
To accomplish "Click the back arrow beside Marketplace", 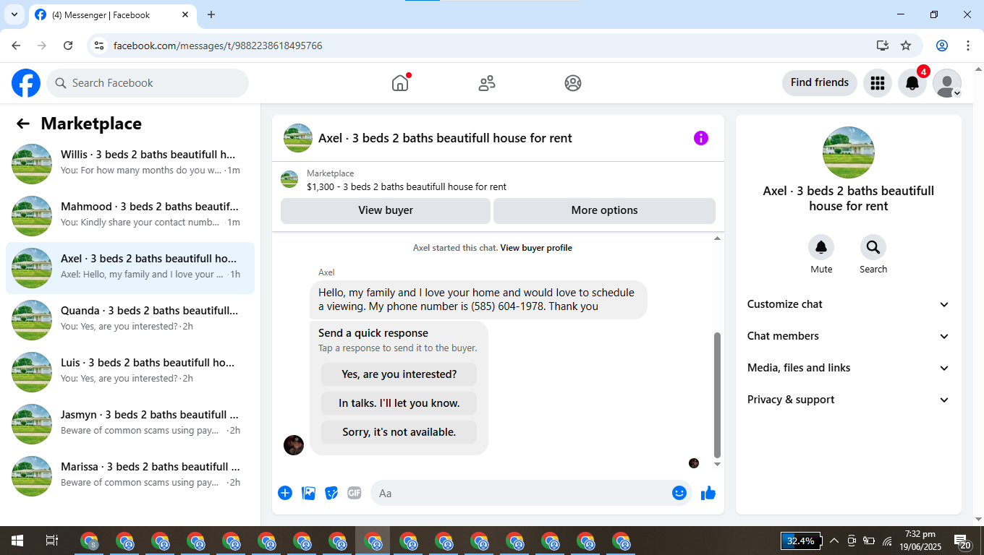I will 23,124.
